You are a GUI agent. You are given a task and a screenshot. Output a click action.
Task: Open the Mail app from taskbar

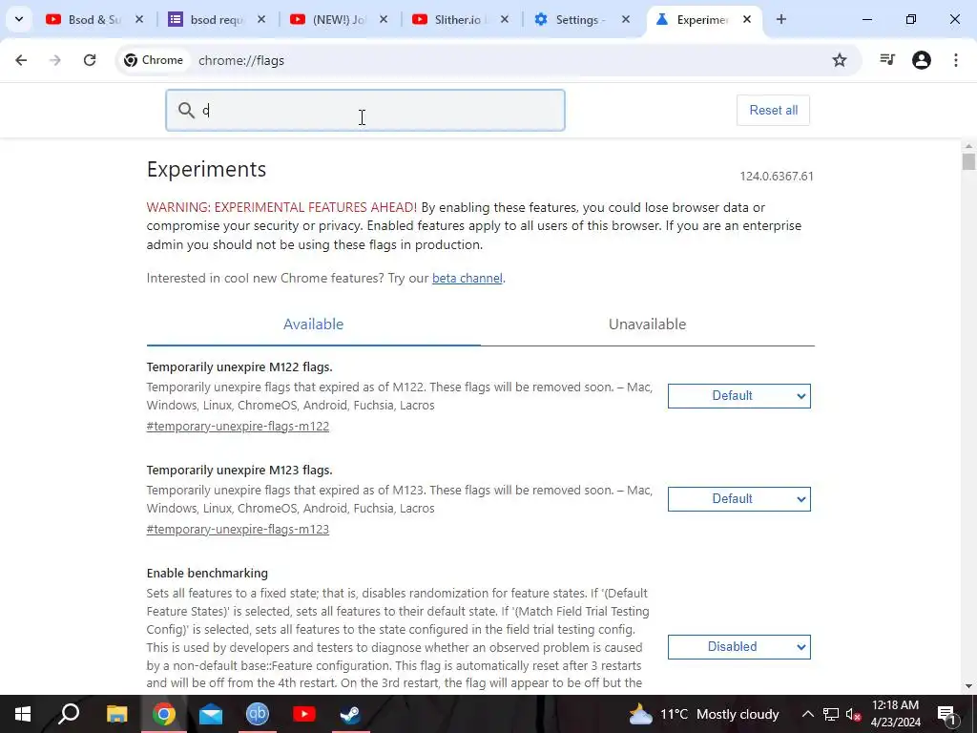(x=211, y=714)
